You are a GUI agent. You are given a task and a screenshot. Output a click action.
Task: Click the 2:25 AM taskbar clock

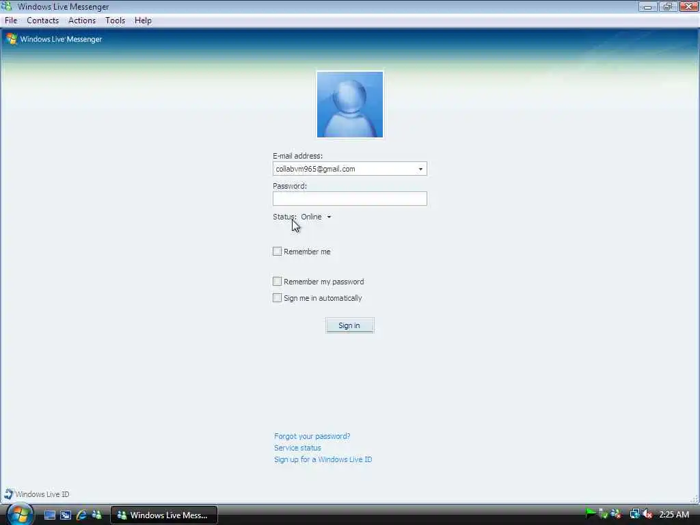click(674, 514)
